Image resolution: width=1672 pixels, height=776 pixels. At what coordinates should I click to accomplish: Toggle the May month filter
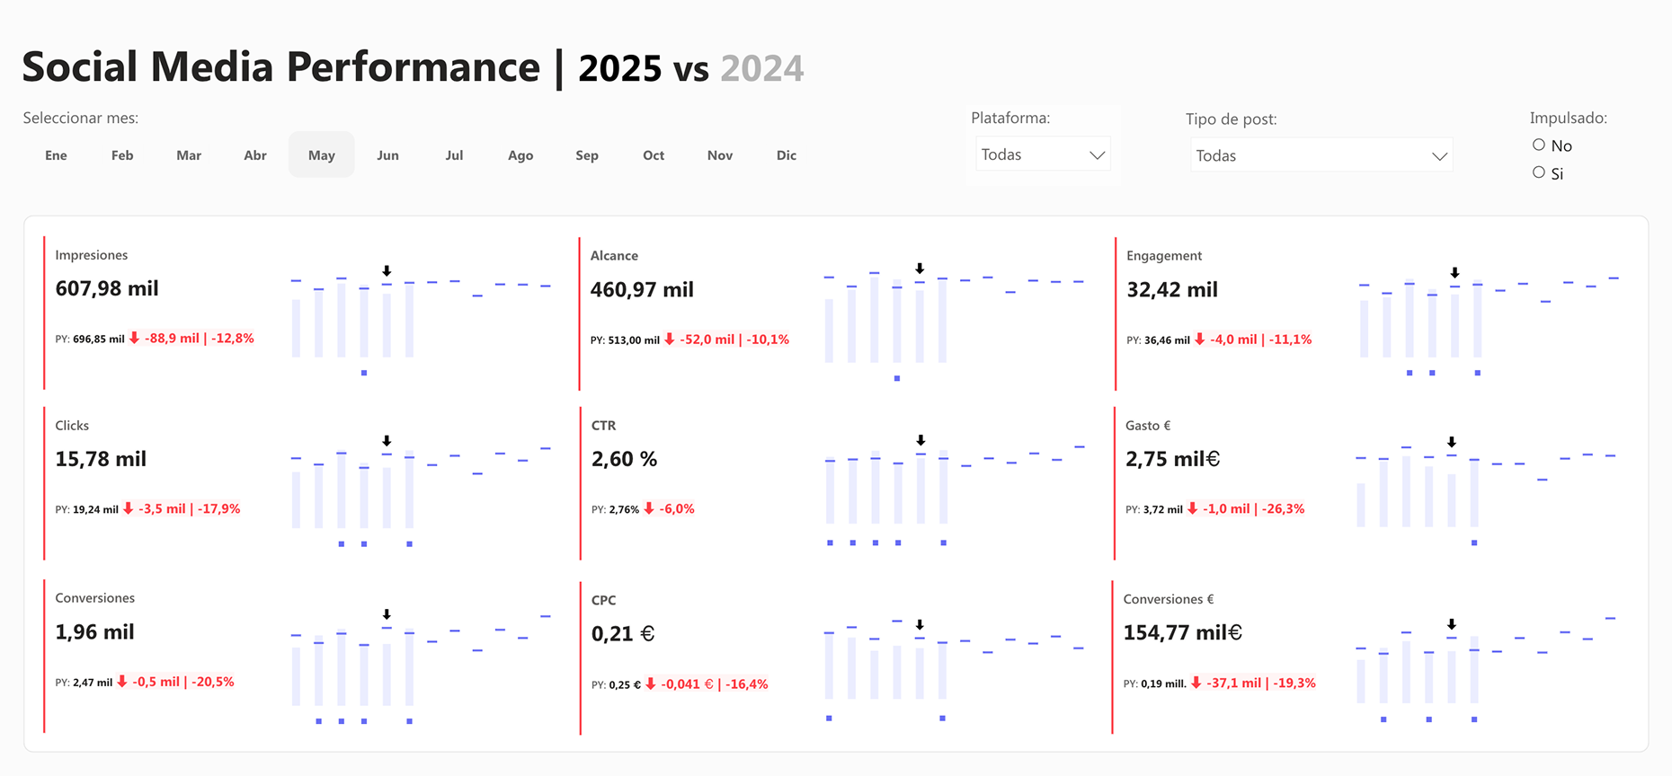(321, 154)
